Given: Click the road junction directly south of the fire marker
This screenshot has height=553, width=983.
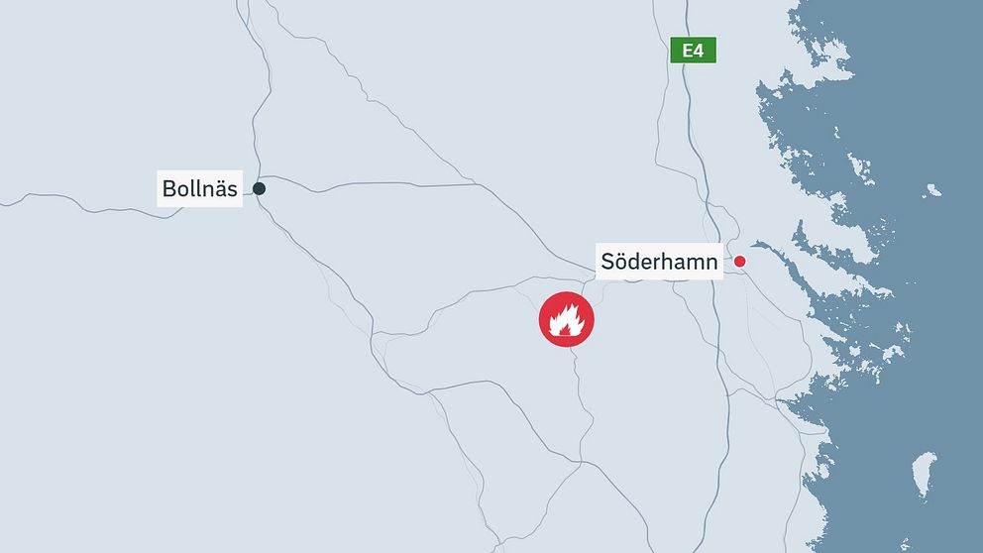Looking at the screenshot, I should click(581, 463).
